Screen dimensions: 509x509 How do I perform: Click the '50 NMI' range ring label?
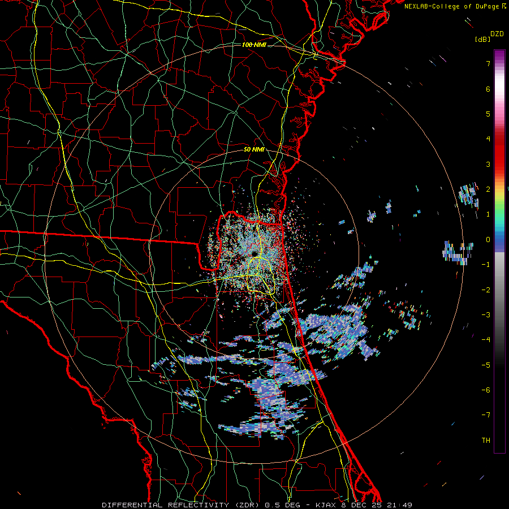tap(254, 150)
